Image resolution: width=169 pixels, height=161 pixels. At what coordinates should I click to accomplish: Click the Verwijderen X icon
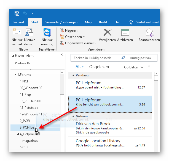coord(107,33)
